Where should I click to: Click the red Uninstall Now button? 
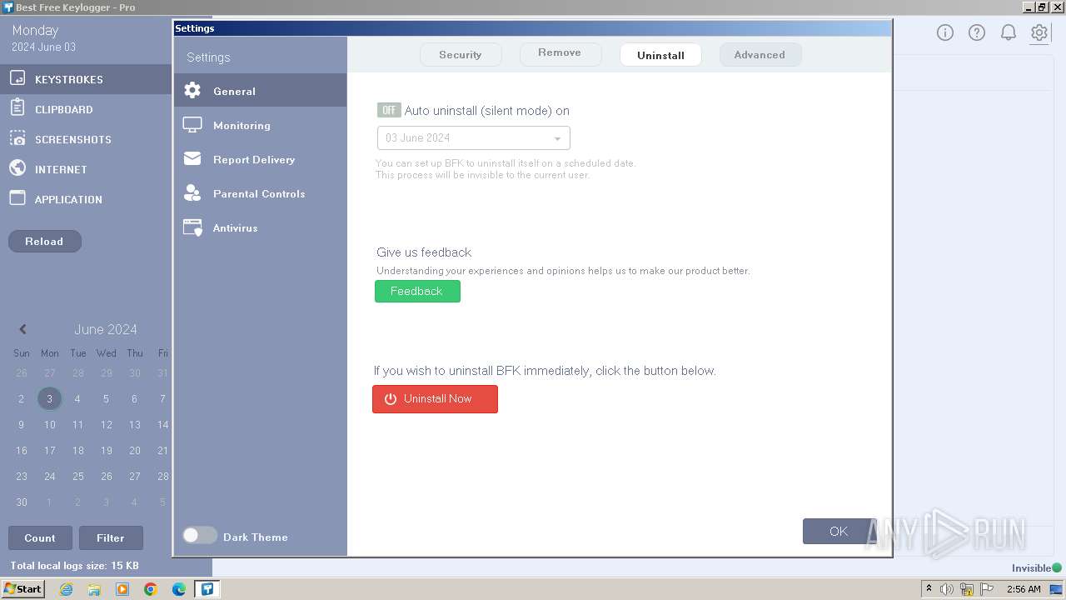pos(435,398)
